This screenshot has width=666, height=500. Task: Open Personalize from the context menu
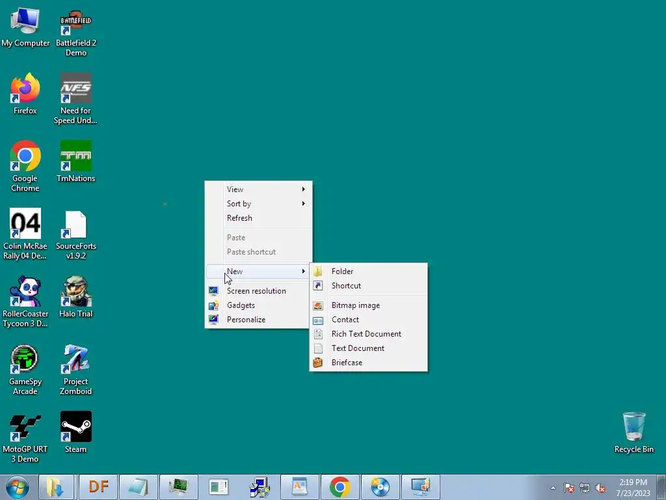pyautogui.click(x=259, y=319)
